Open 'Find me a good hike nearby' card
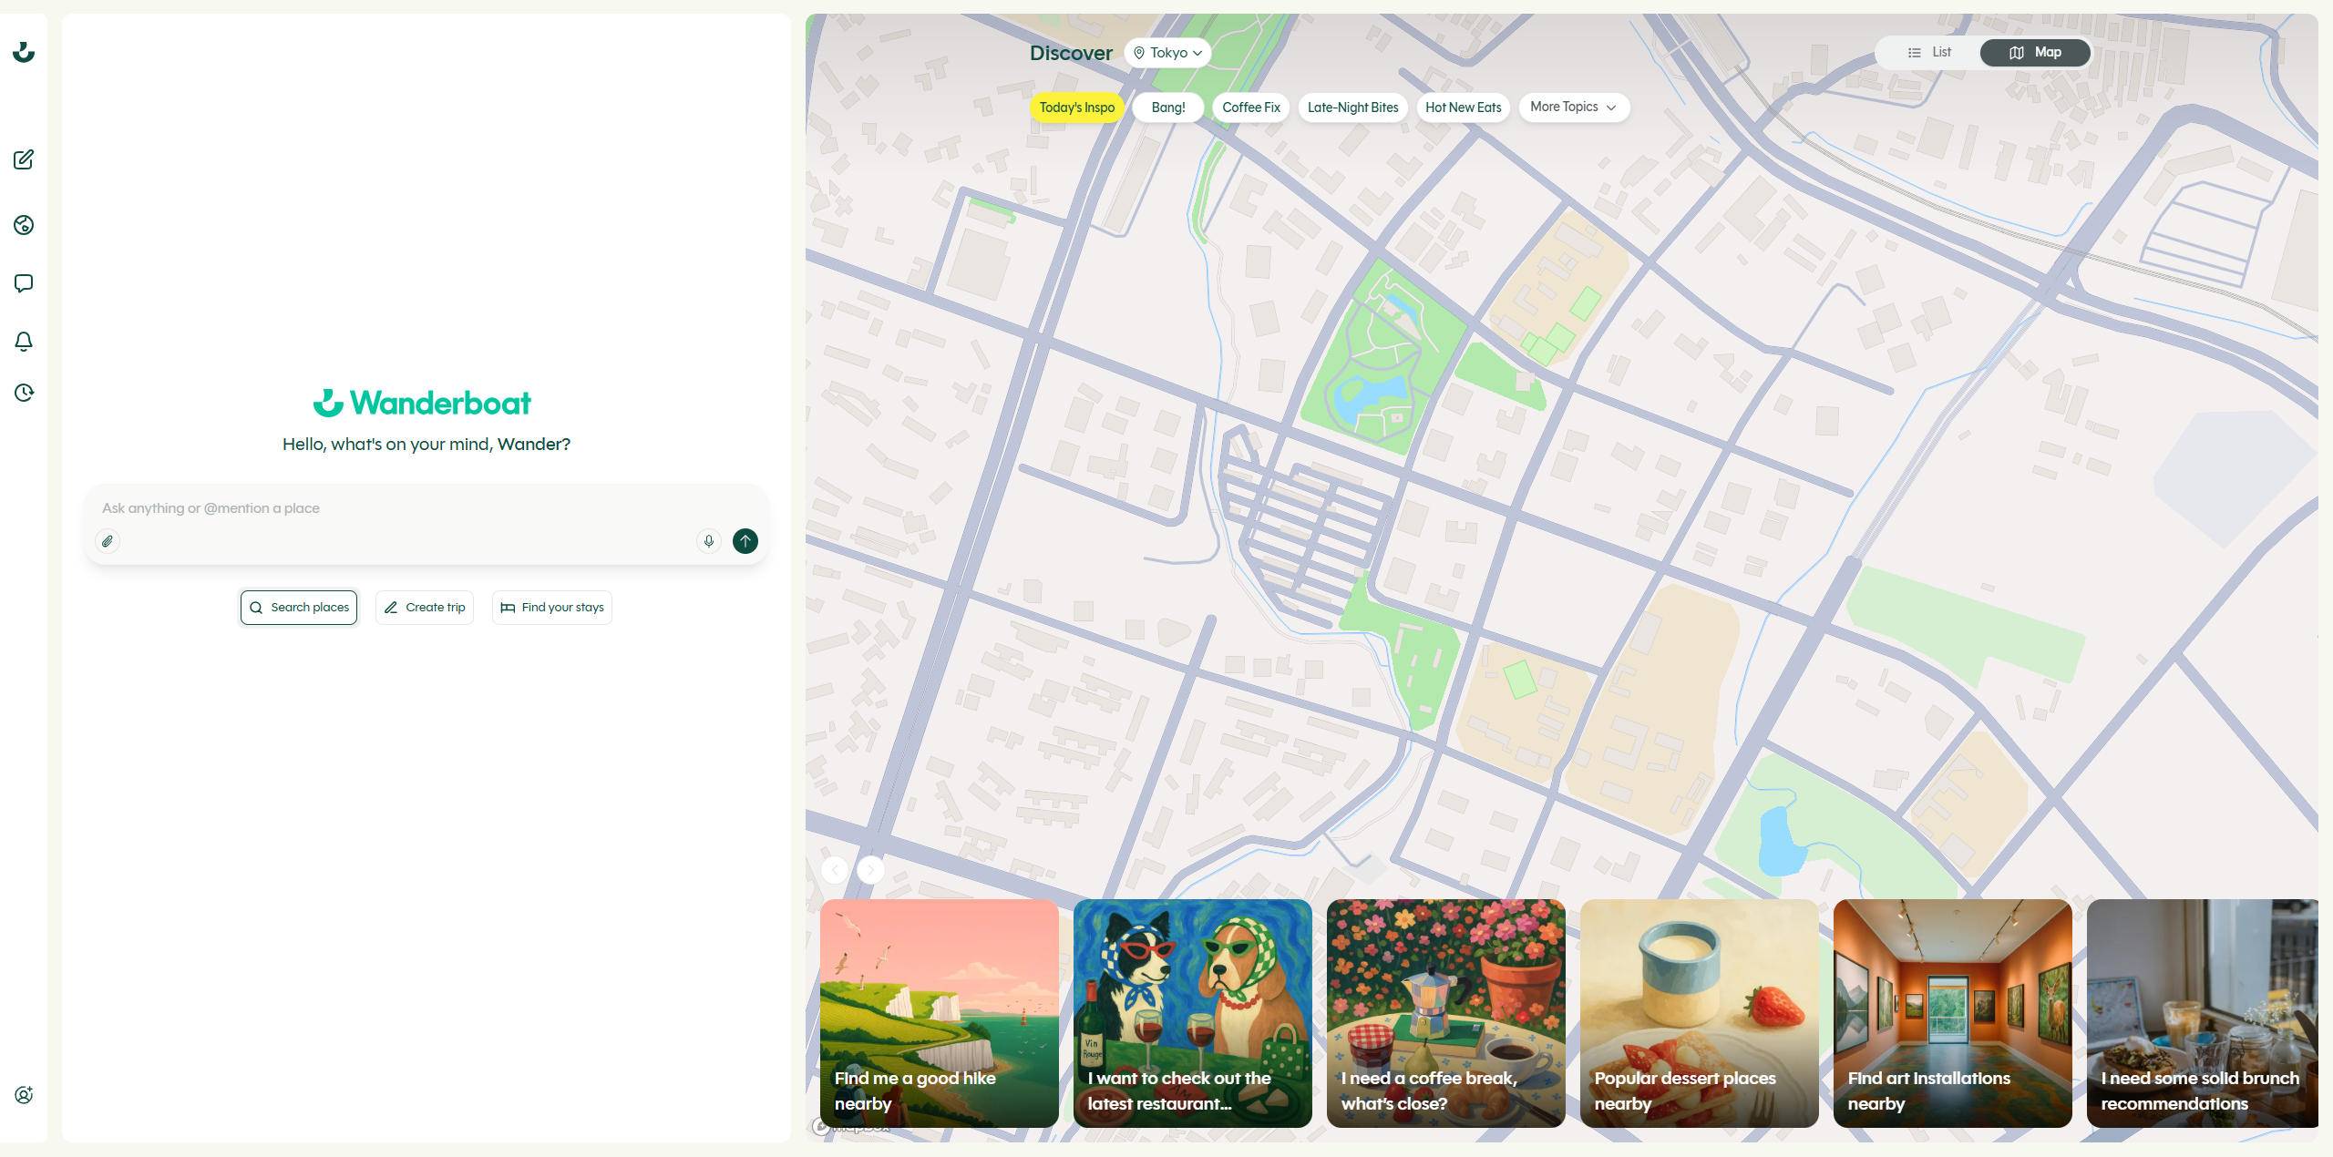 [x=940, y=1013]
